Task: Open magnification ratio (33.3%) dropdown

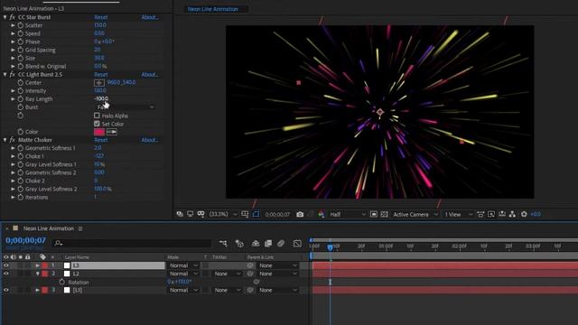Action: [223, 214]
